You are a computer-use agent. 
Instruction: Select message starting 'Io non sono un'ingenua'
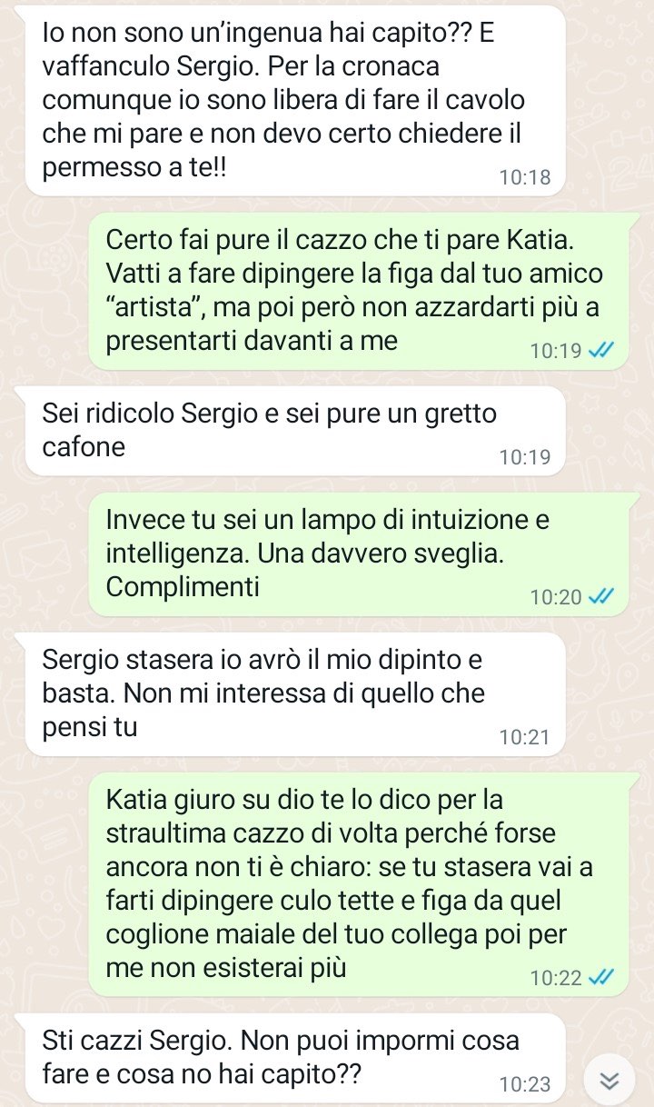pos(295,100)
